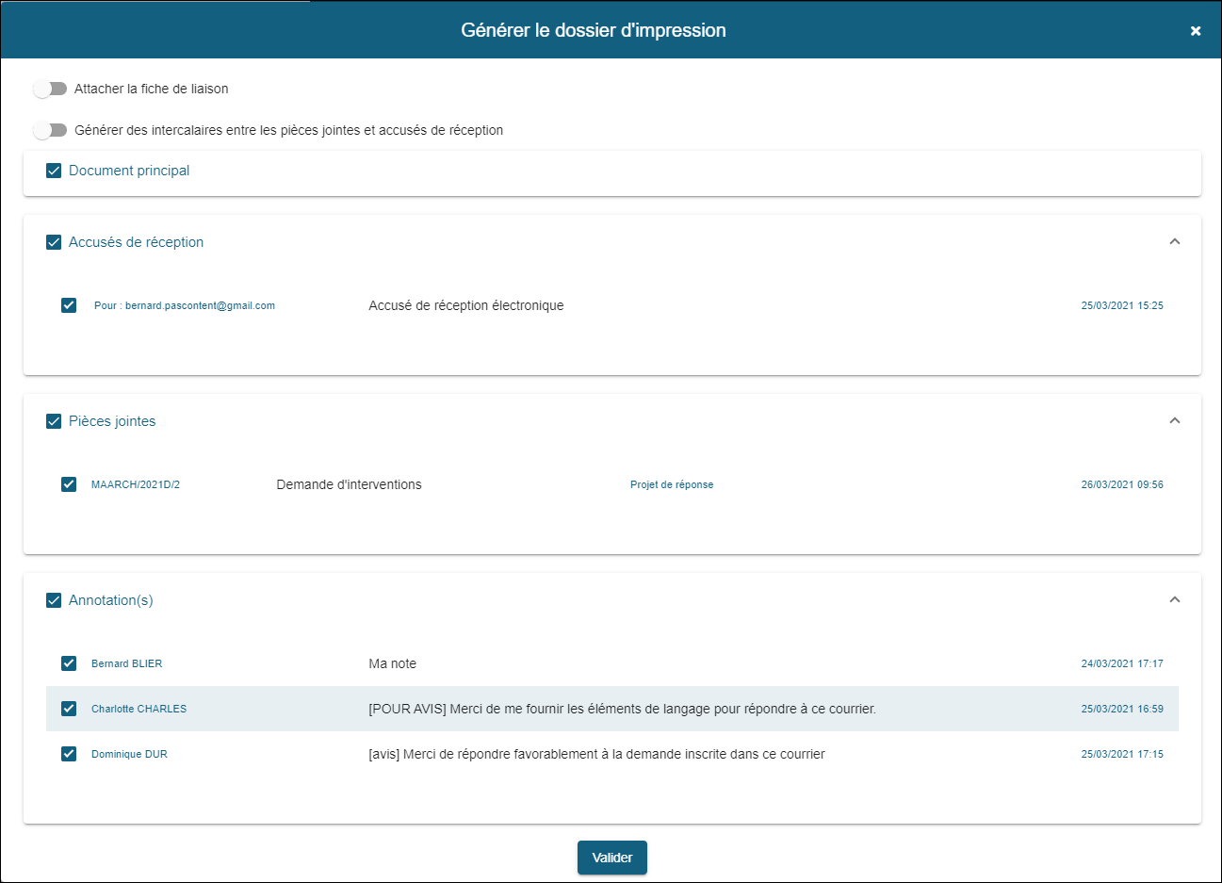Uncheck Bernard BLIER annotation
The image size is (1222, 883).
pyautogui.click(x=69, y=663)
